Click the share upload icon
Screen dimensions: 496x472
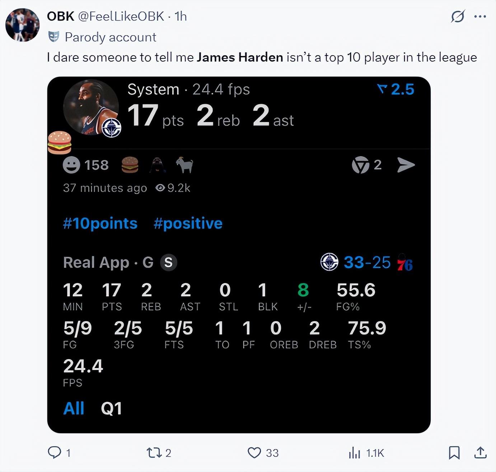point(480,453)
